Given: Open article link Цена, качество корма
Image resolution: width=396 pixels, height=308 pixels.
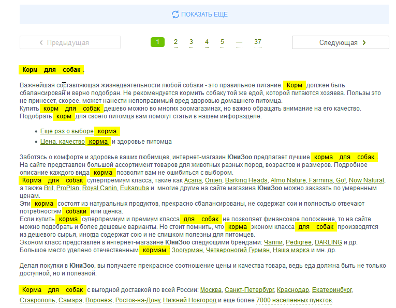Looking at the screenshot, I should coord(75,142).
